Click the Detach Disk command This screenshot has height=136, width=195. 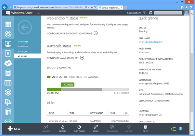[112, 129]
